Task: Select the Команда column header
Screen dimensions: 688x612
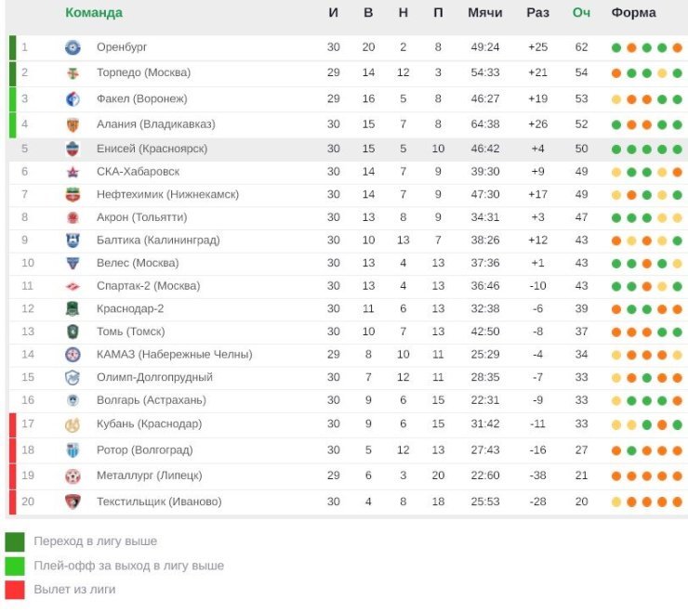Action: click(94, 13)
